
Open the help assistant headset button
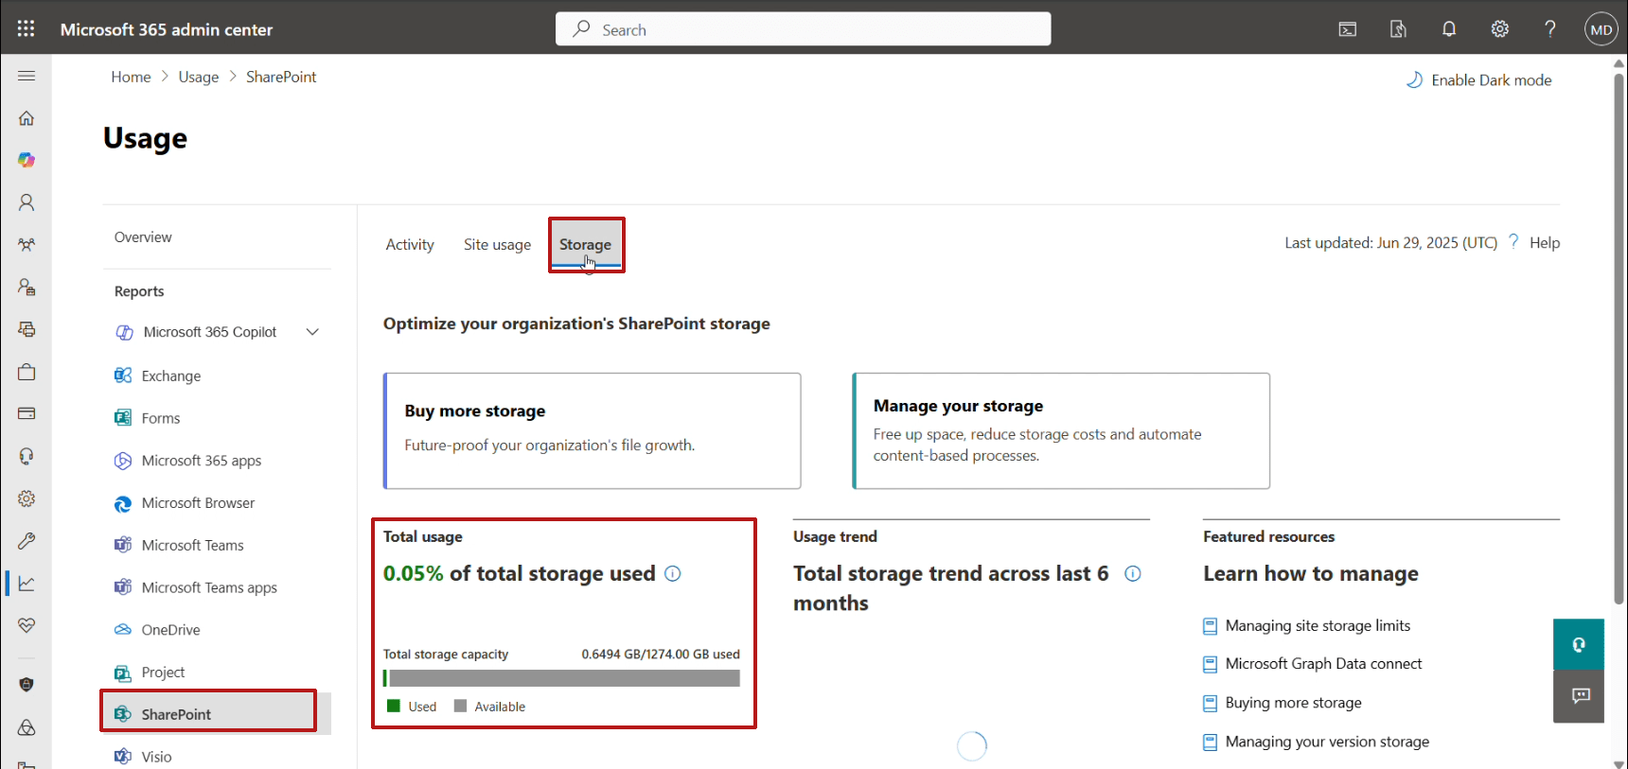click(1579, 644)
